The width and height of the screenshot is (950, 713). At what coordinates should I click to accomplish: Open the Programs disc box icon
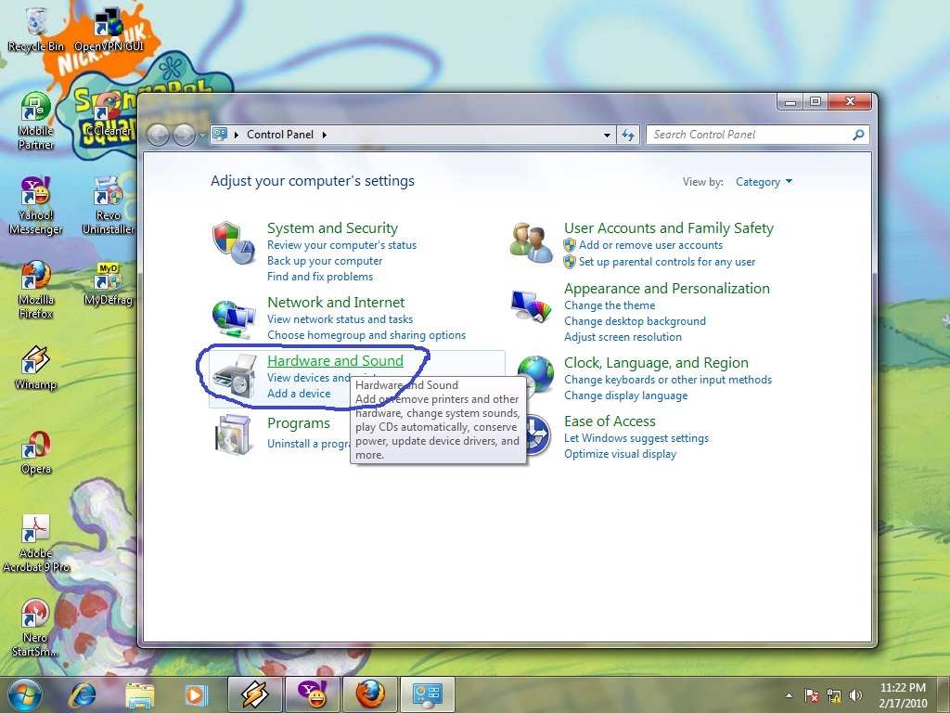click(x=233, y=434)
